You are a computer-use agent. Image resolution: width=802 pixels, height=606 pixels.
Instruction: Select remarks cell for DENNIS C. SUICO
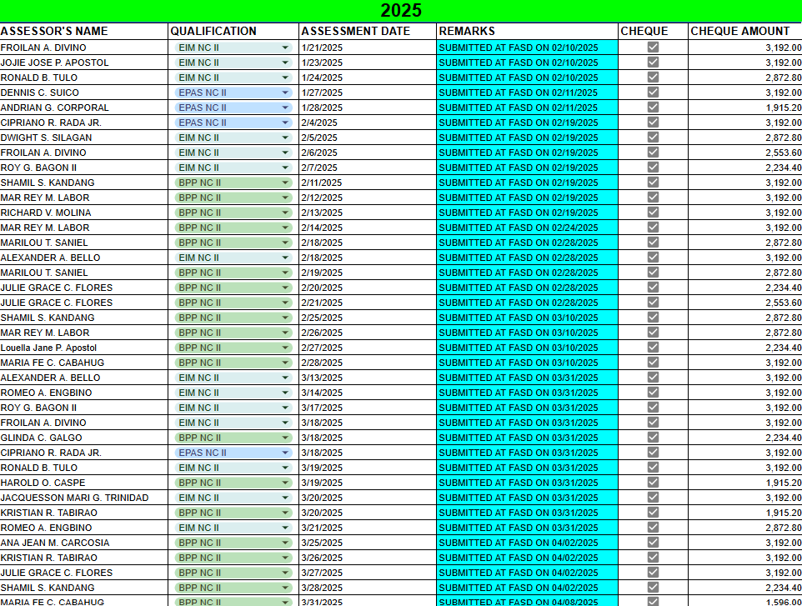[x=528, y=93]
